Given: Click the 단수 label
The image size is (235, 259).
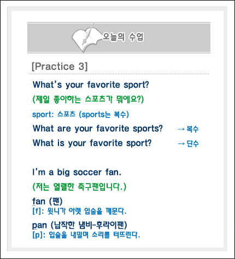Looking at the screenshot, I should [x=192, y=144].
